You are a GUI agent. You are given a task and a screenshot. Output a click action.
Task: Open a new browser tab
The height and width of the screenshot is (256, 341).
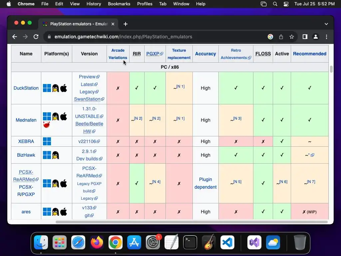[x=126, y=24]
